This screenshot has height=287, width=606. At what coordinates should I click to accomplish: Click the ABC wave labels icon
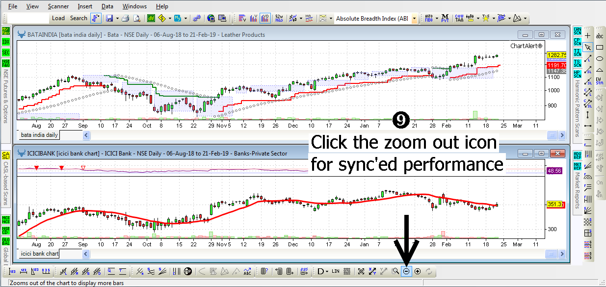coord(247,271)
